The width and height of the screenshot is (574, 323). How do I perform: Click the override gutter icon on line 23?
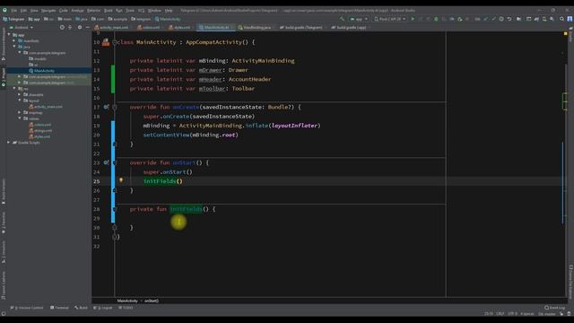(x=106, y=162)
